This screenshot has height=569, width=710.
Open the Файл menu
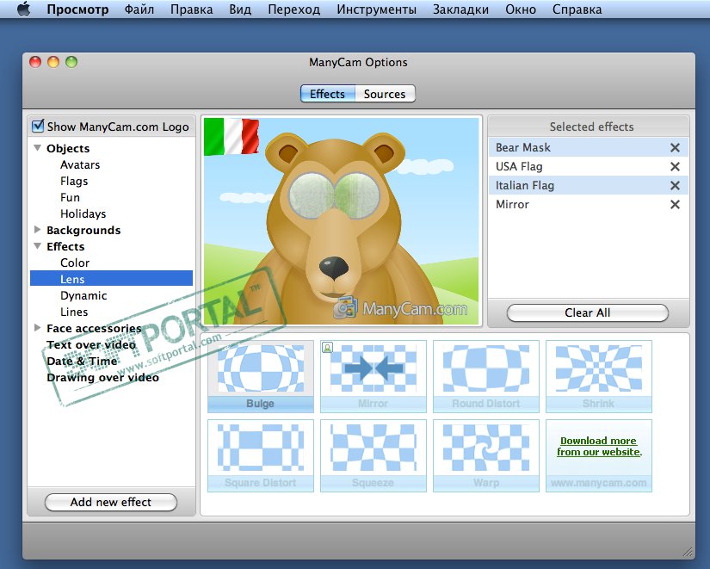coord(139,9)
